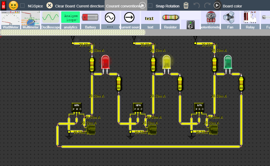Click the trash delete icon
This screenshot has height=166, width=270.
coord(186,5)
